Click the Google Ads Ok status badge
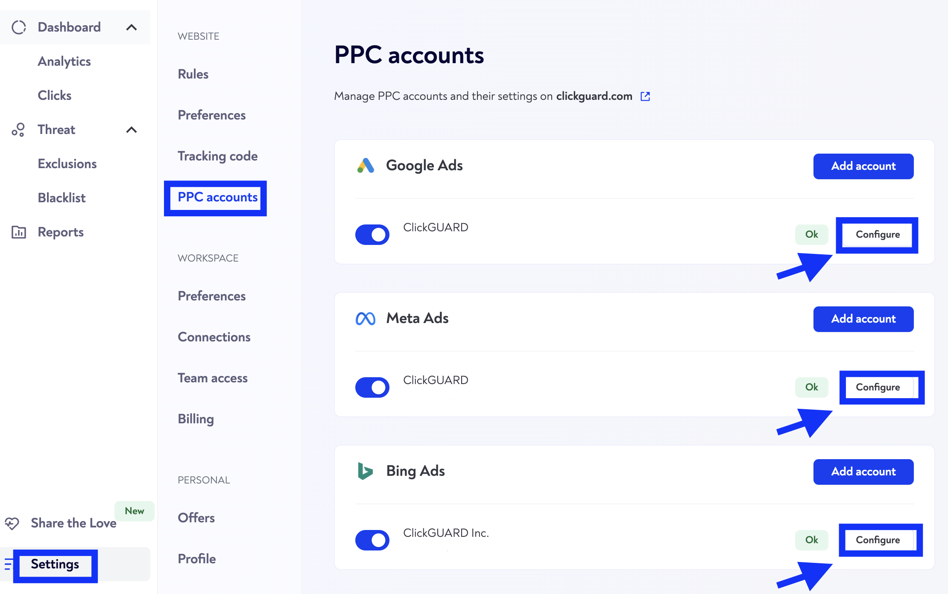 [x=811, y=234]
